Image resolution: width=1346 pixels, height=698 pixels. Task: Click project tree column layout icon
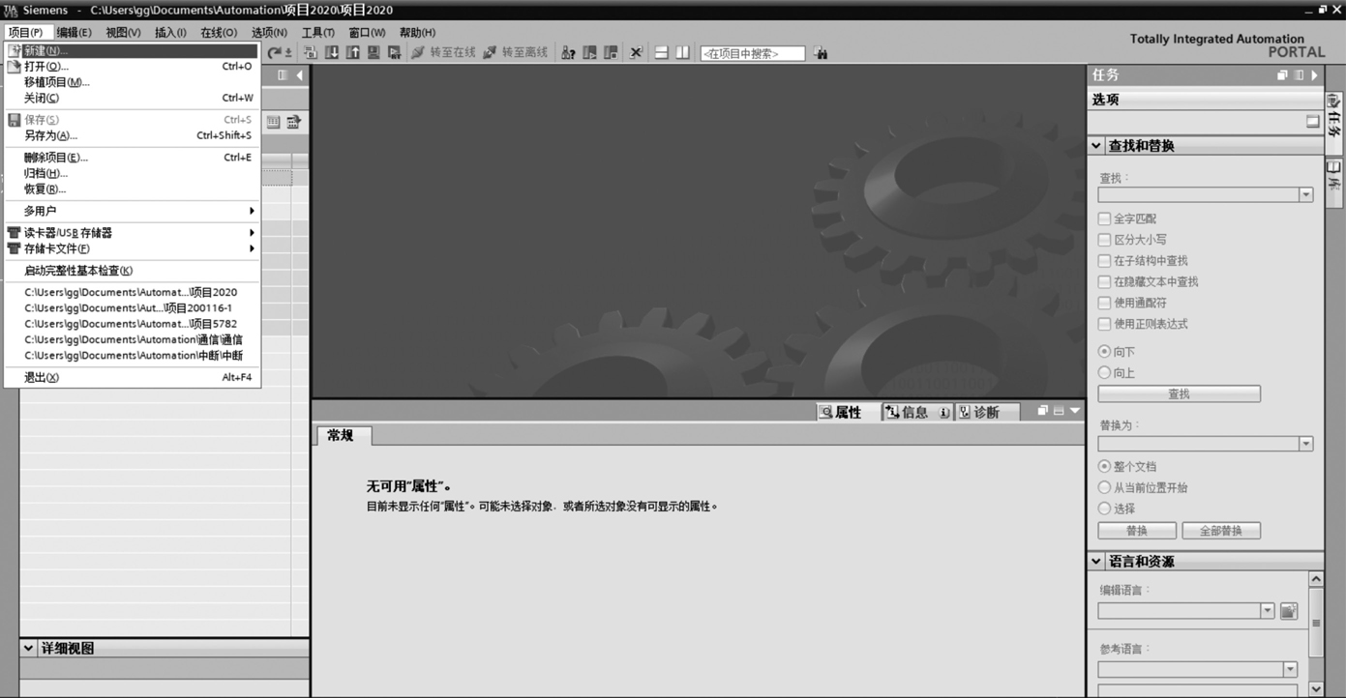coord(283,75)
